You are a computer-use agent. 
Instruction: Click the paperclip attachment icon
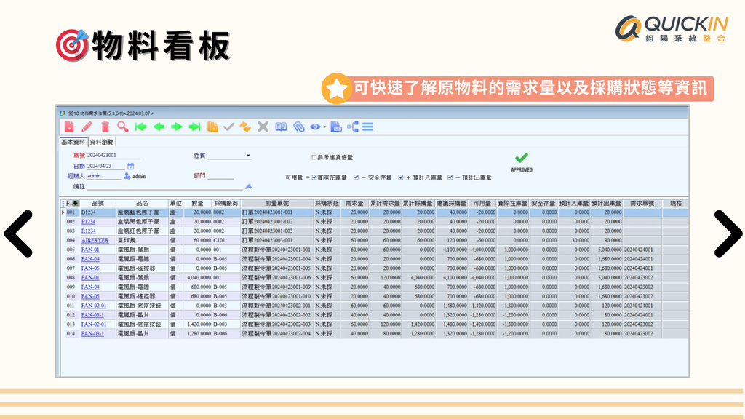pos(298,127)
